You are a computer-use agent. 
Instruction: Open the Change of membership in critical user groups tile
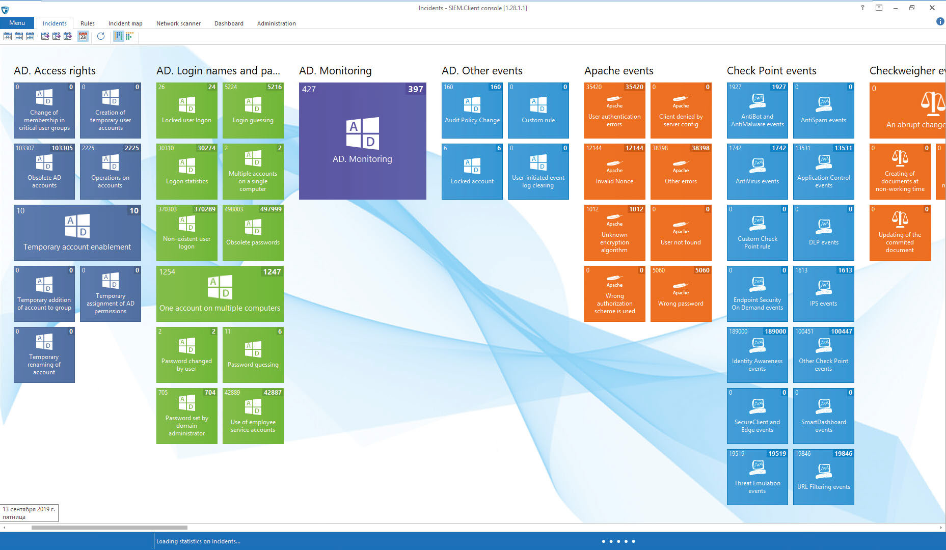click(x=44, y=111)
